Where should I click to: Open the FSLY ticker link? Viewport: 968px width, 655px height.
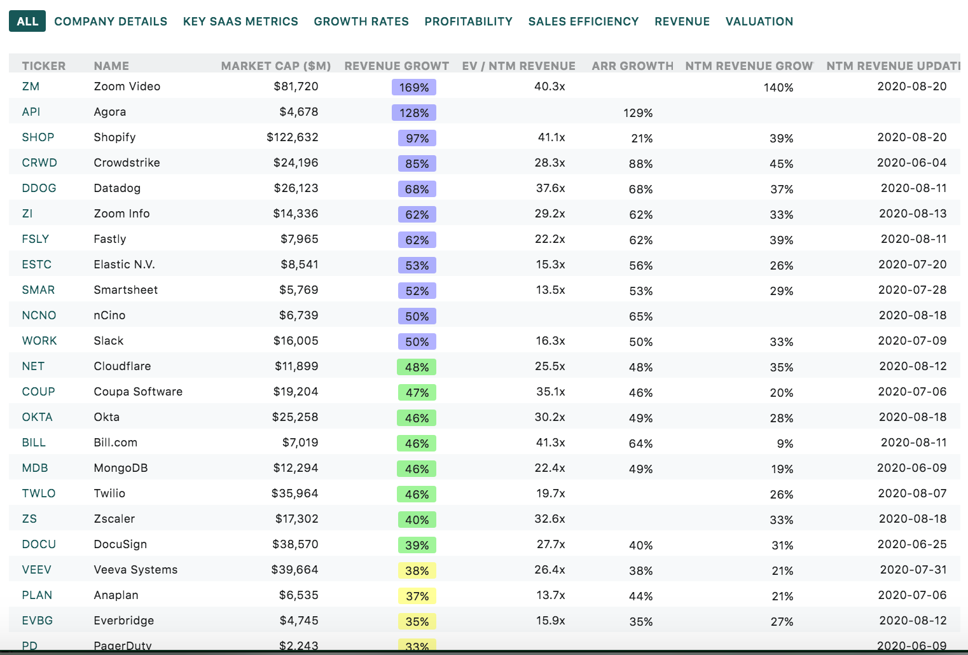pos(36,239)
